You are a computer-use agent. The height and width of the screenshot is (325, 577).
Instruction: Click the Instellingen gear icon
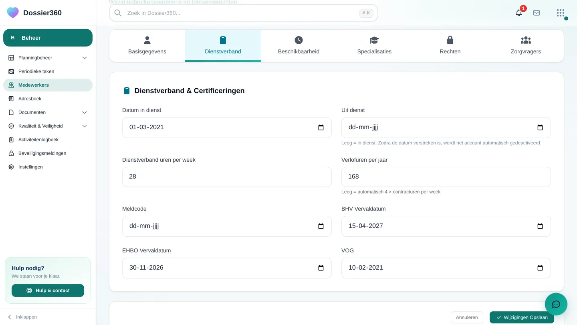click(x=11, y=167)
